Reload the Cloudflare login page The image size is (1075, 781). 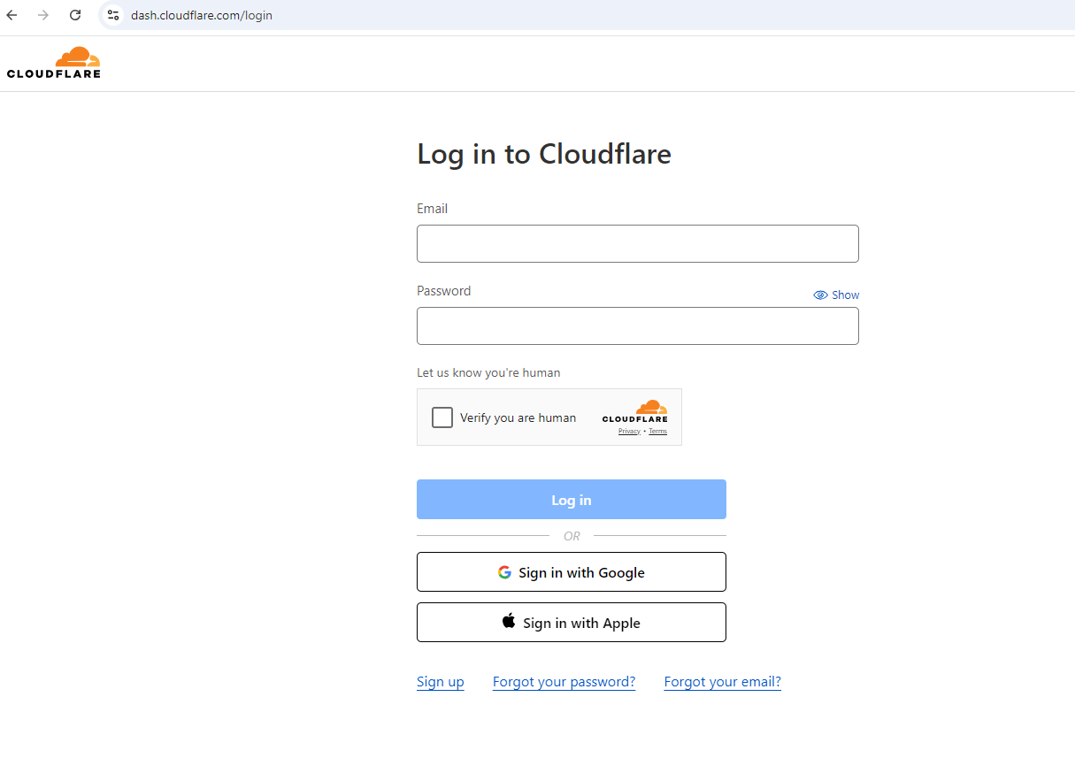(x=75, y=15)
